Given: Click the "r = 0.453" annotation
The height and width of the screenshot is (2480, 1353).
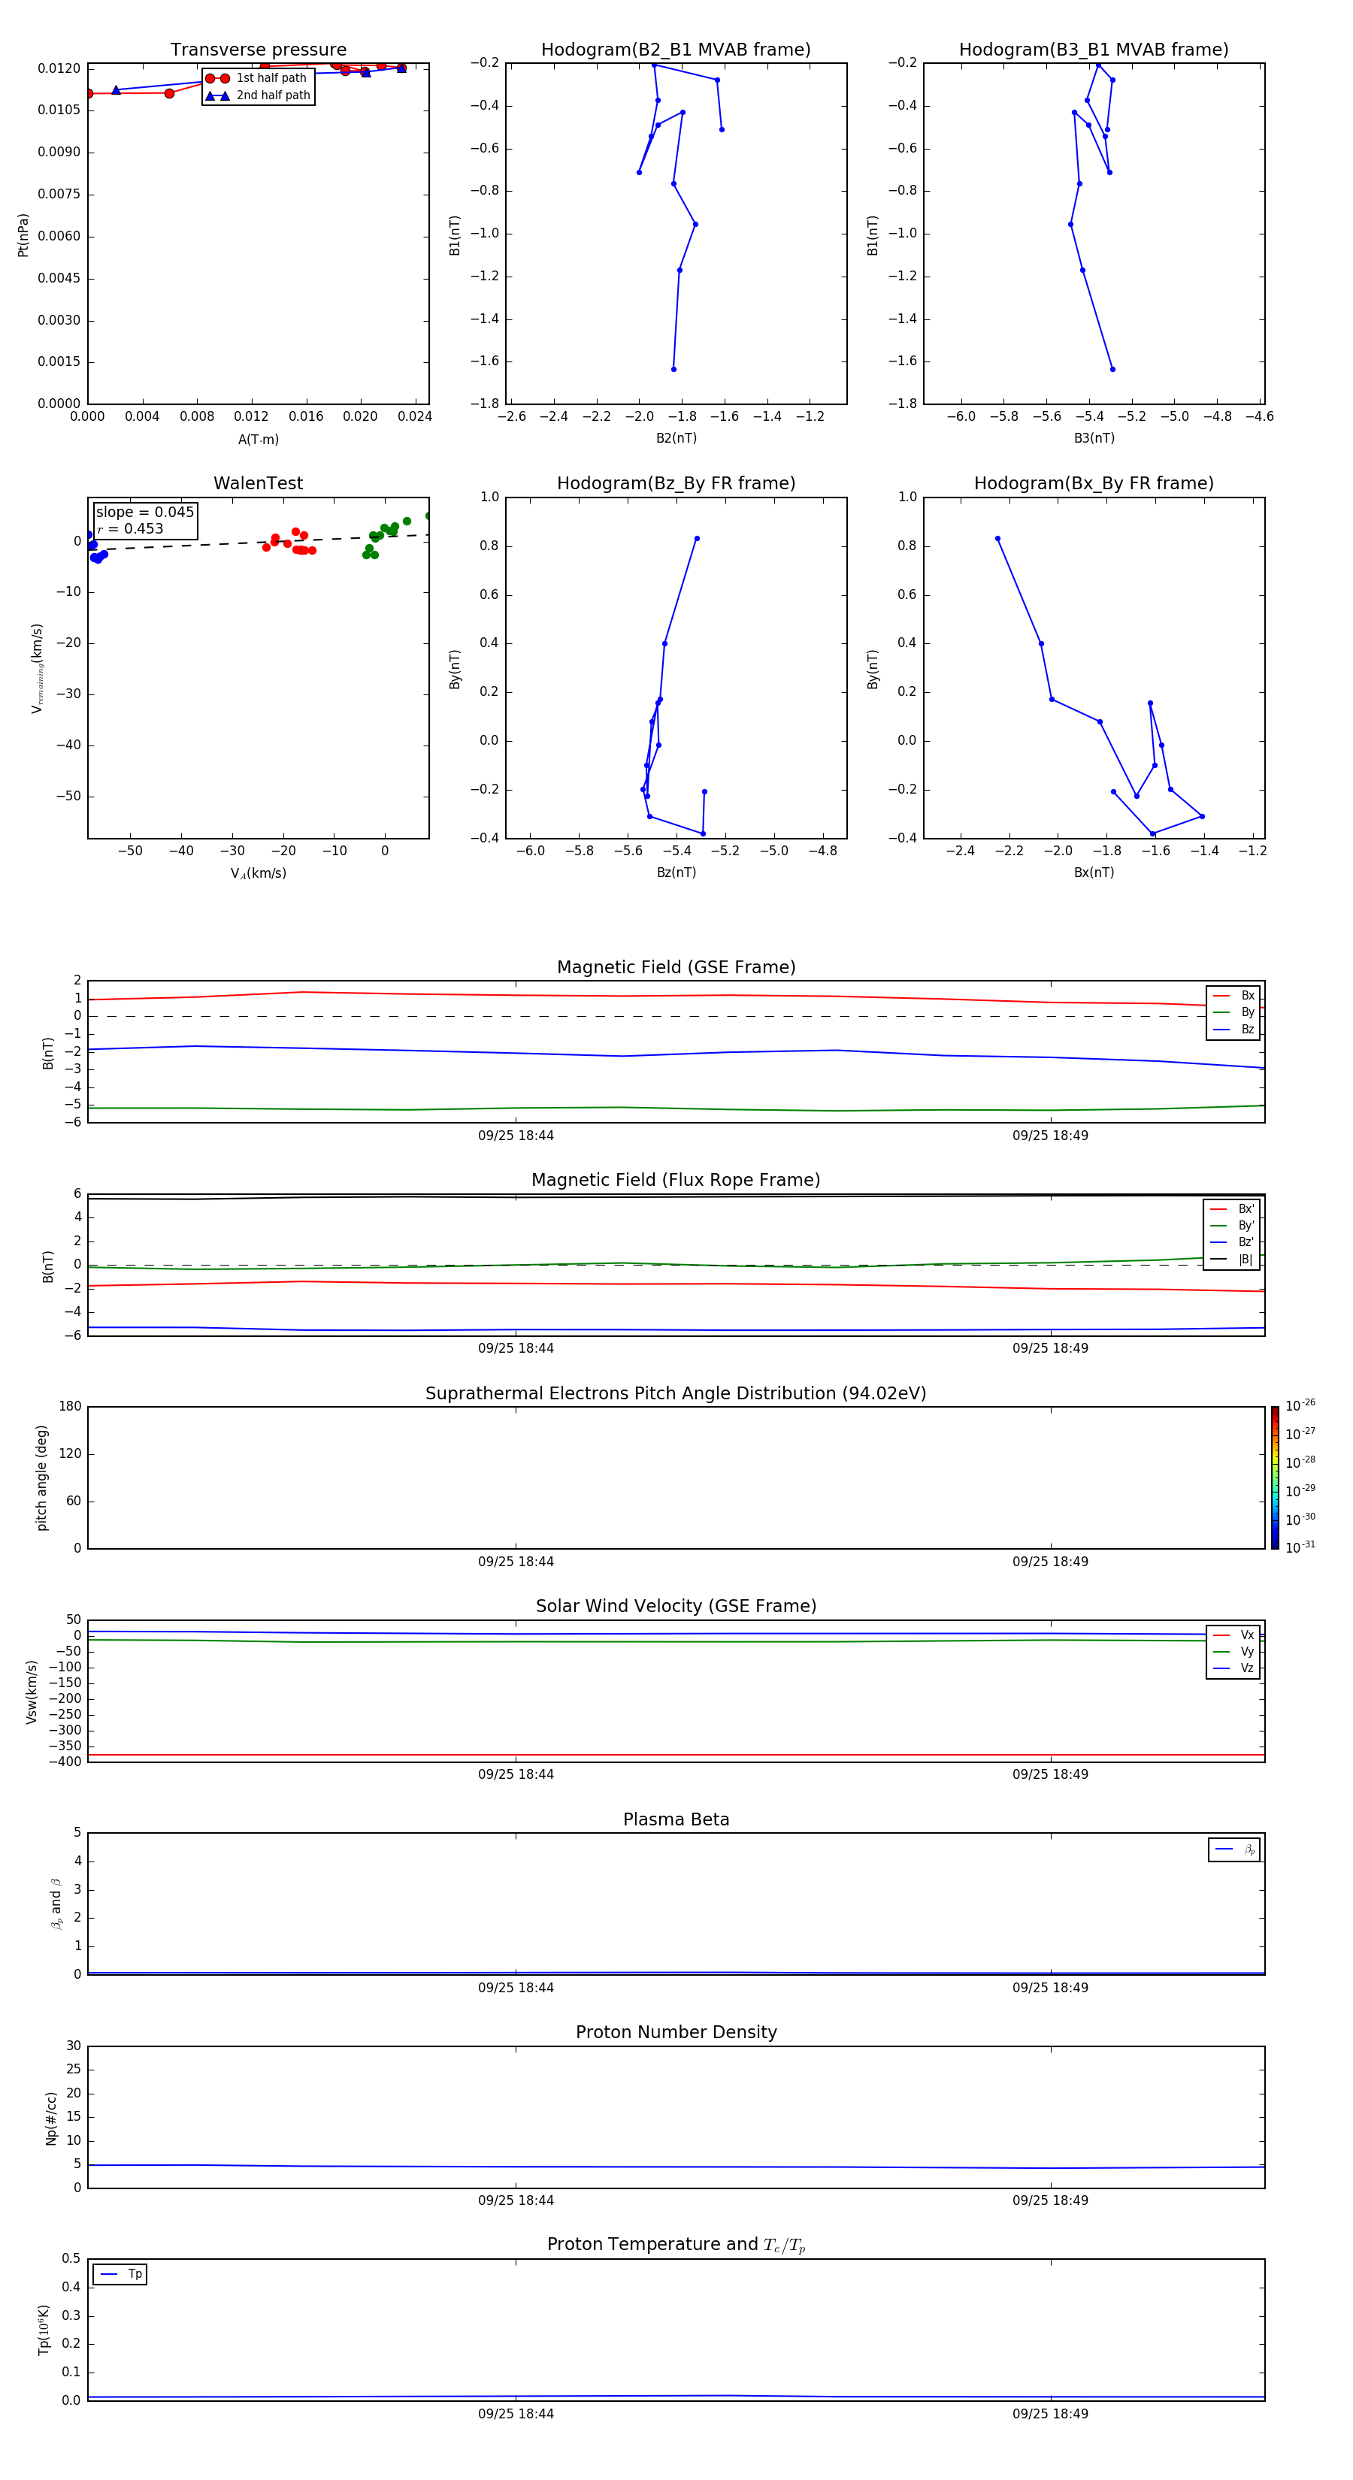Looking at the screenshot, I should (x=130, y=528).
